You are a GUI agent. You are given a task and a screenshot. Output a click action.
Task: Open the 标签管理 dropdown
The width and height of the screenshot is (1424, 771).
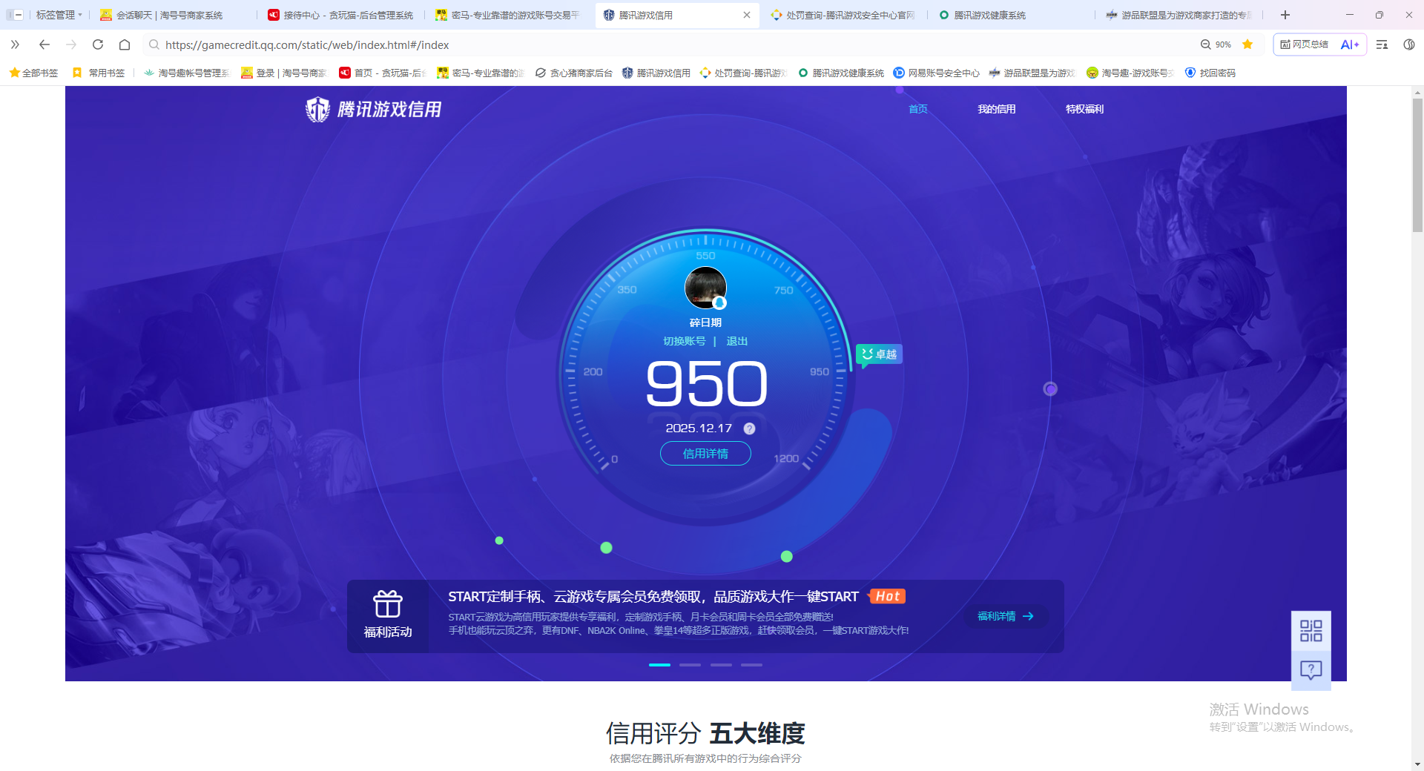point(59,14)
